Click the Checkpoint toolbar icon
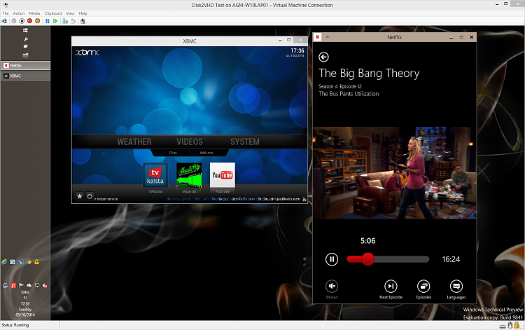525x330 pixels. click(x=65, y=21)
